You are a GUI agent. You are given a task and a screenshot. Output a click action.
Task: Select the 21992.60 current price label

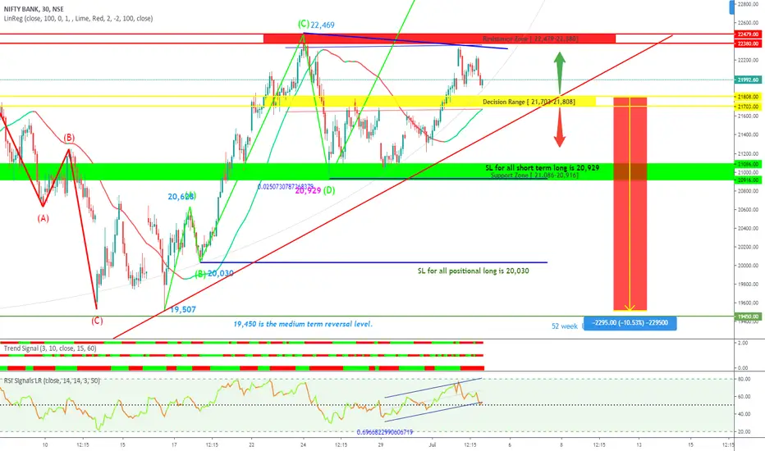[748, 80]
